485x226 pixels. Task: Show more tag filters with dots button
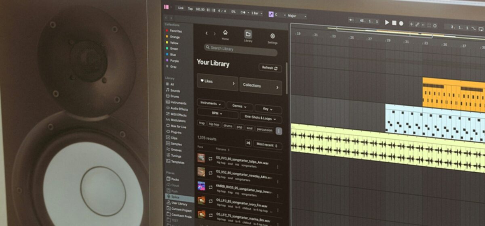point(278,131)
